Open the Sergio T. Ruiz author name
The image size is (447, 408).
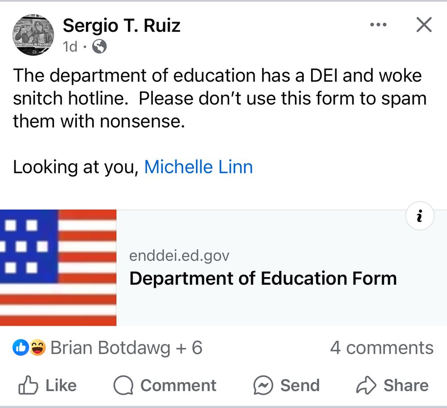coord(122,25)
